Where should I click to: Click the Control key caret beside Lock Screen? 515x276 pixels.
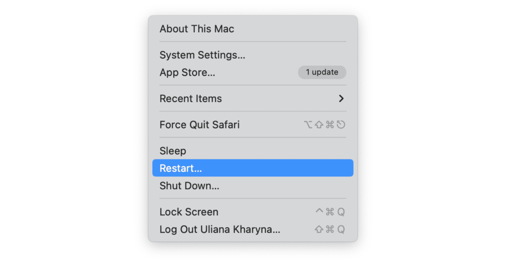pos(319,212)
